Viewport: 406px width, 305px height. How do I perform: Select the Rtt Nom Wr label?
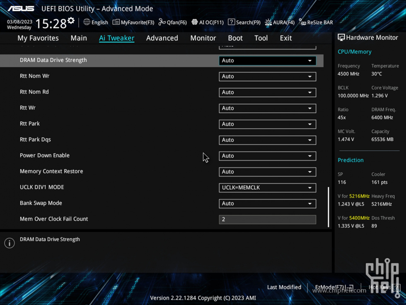coord(34,76)
